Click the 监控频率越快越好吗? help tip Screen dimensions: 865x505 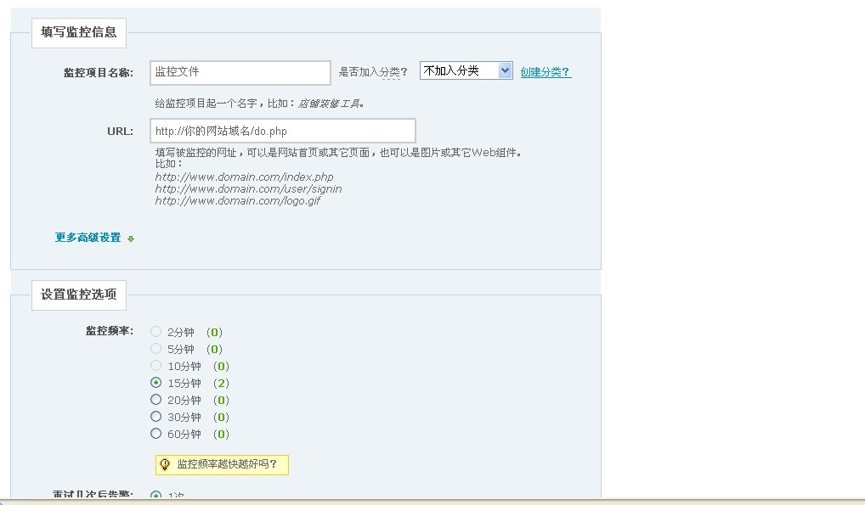tap(227, 464)
